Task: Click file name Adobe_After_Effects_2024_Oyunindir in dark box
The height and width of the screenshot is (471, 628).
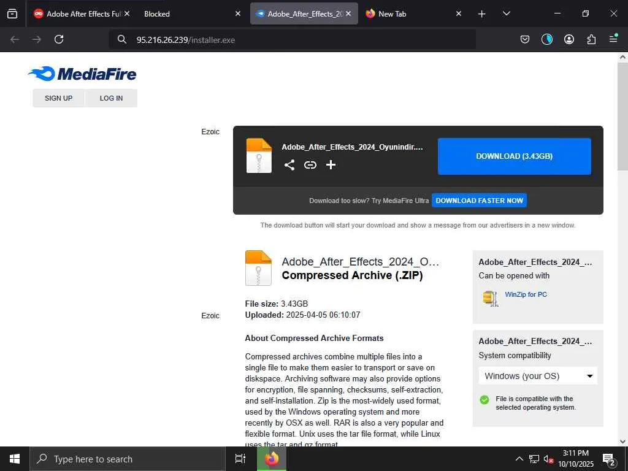Action: coord(352,147)
